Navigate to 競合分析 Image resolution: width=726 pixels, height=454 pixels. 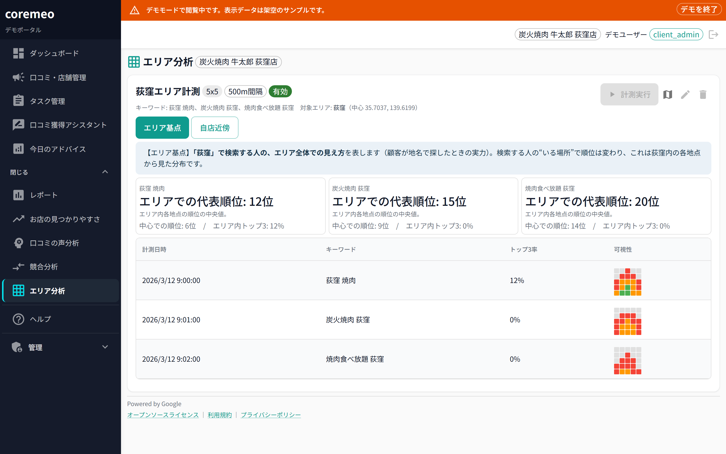60,267
